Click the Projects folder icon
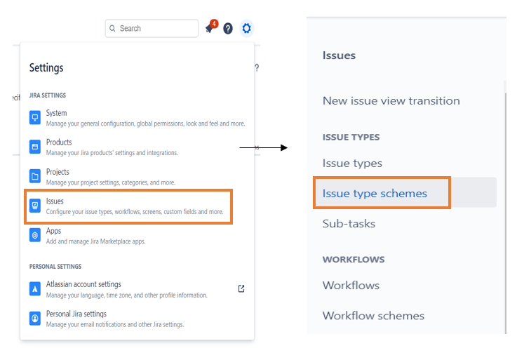The image size is (517, 353). pos(35,176)
